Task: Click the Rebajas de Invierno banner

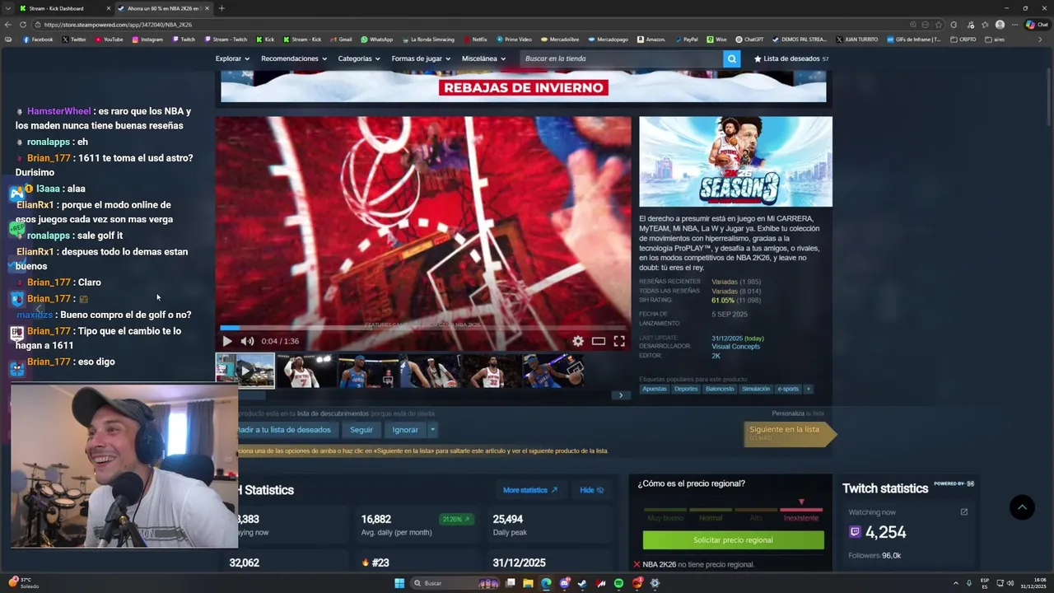Action: coord(523,87)
